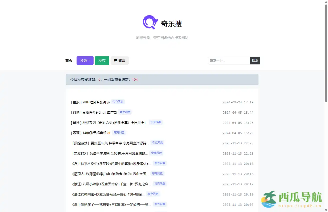This screenshot has width=328, height=212.
Task: Open the 留言 message board page
Action: 120,60
